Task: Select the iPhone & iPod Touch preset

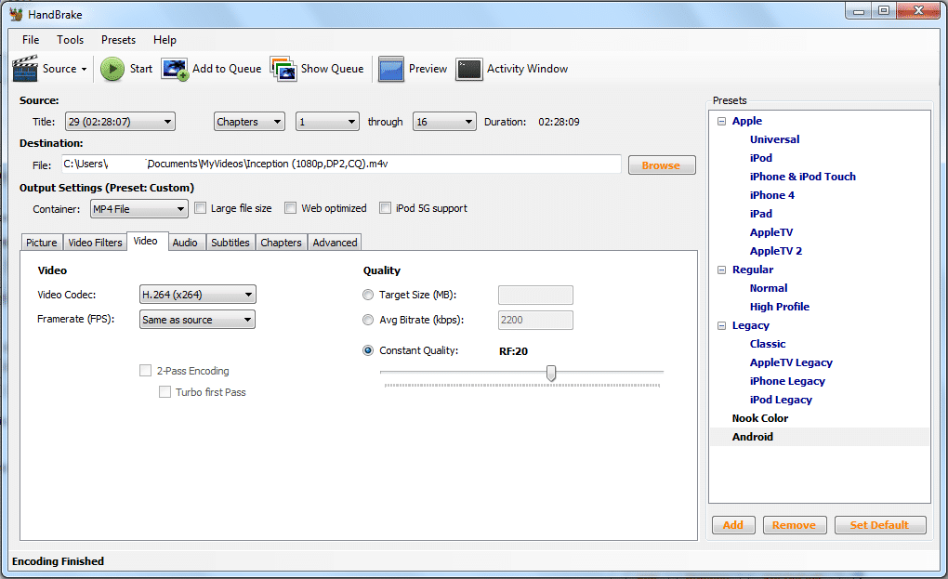Action: tap(803, 177)
